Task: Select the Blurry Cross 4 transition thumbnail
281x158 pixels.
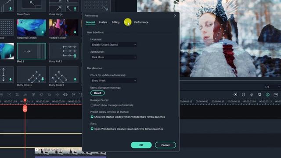Action: (31, 75)
